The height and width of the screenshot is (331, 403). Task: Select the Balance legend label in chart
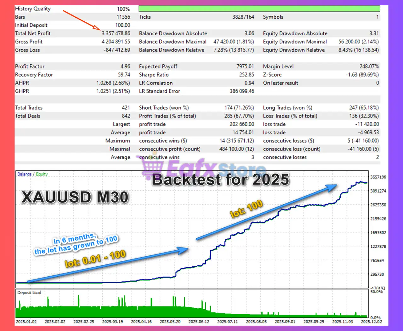click(x=24, y=174)
